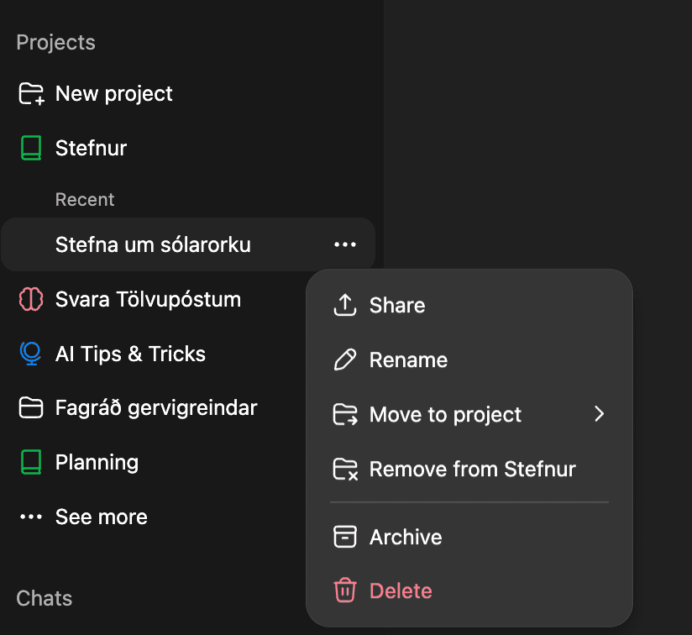Click the green notebook icon beside Stefnur
The width and height of the screenshot is (692, 635).
30,148
